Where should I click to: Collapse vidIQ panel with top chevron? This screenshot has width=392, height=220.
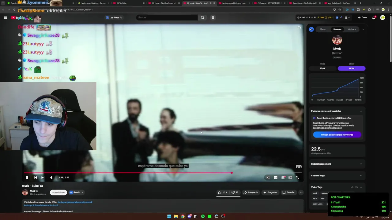(363, 29)
